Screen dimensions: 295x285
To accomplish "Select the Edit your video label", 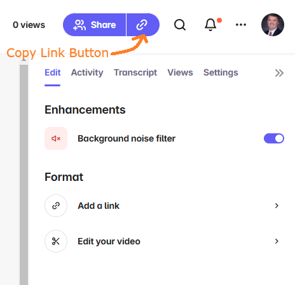I will (109, 241).
